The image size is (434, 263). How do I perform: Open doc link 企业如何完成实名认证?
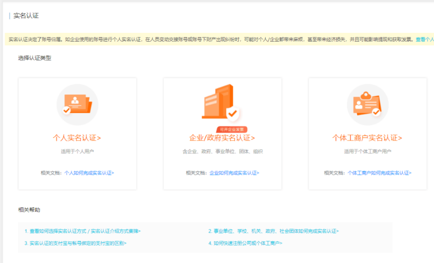click(x=234, y=172)
